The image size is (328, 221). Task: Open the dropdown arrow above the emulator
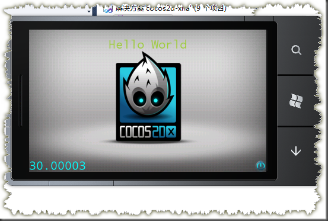90,11
